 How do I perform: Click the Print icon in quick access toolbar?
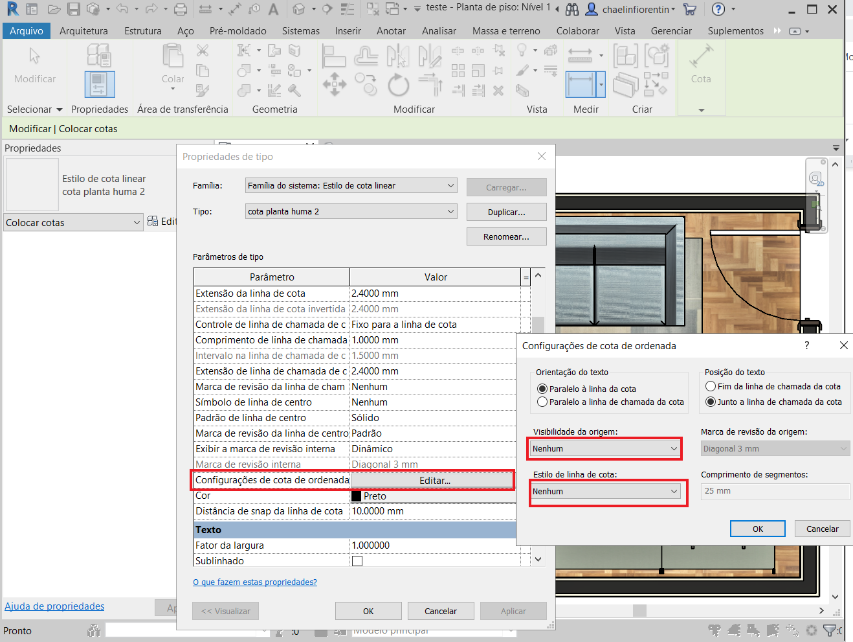pos(181,9)
